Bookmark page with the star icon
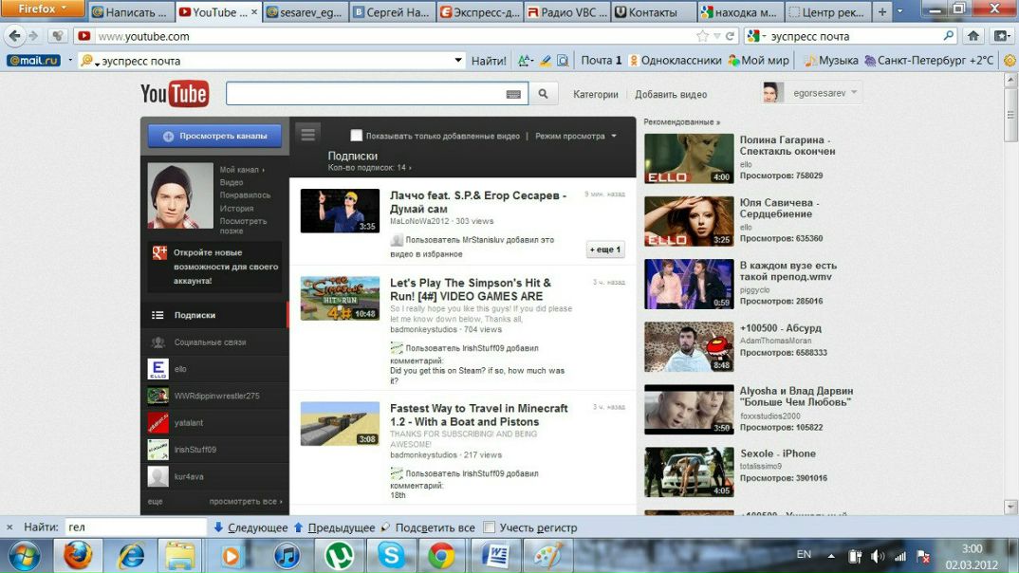 tap(702, 36)
